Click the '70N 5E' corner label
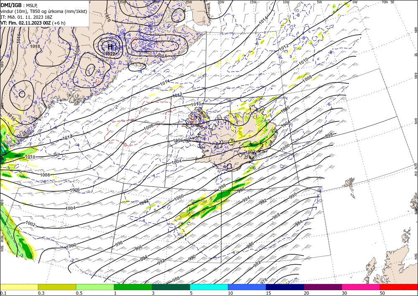The height and width of the screenshot is (296, 418). pos(388,2)
